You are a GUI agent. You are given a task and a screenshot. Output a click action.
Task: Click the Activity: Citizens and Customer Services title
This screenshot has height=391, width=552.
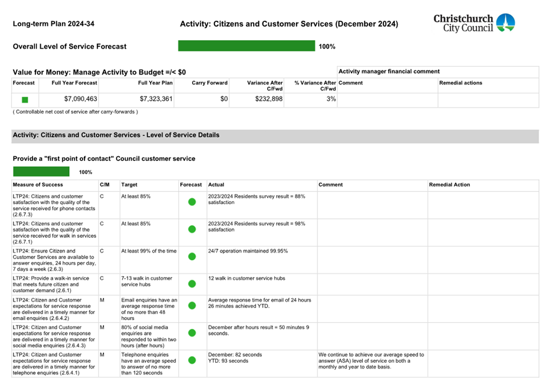(x=288, y=24)
